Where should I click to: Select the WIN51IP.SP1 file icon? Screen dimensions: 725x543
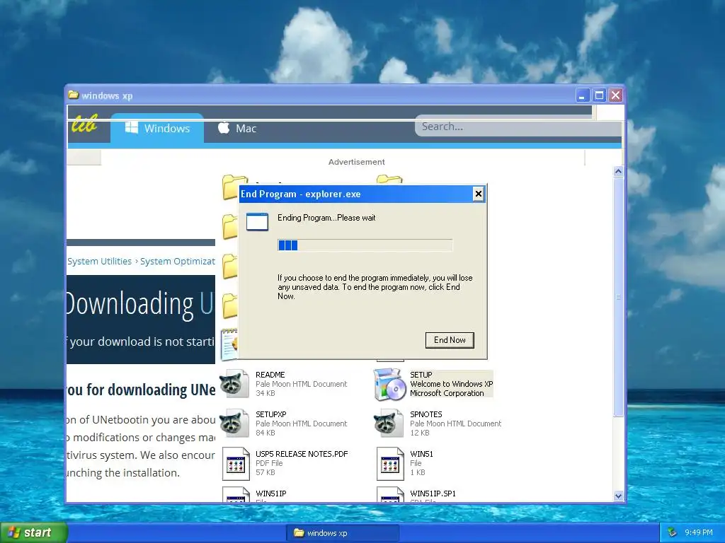tap(390, 495)
